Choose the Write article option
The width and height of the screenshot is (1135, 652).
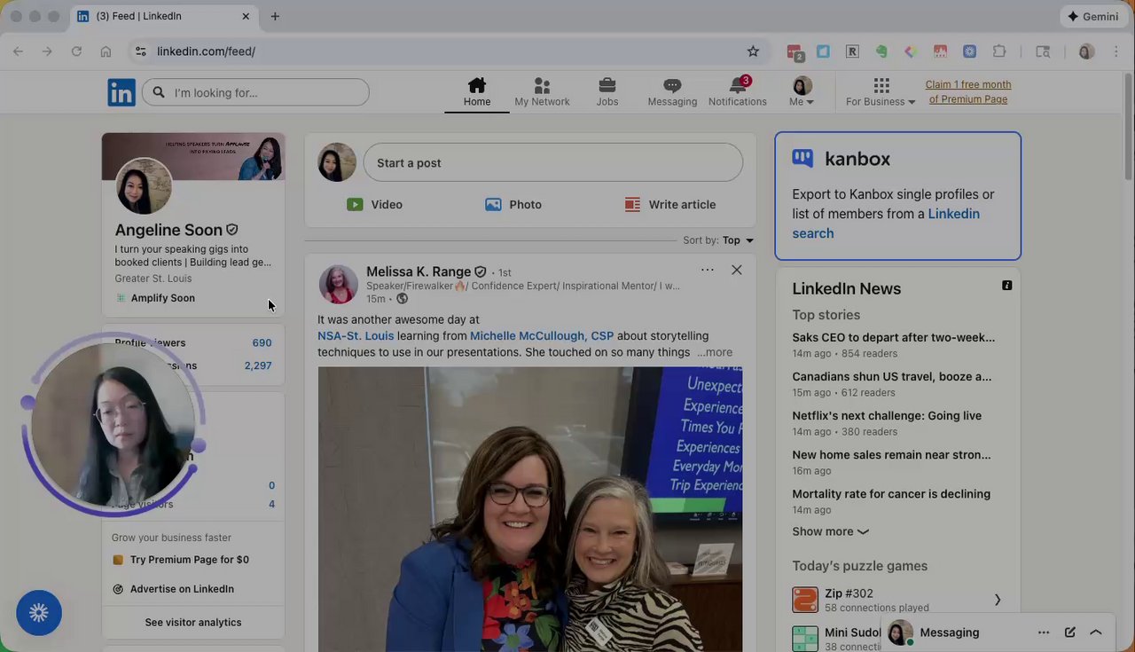point(669,205)
